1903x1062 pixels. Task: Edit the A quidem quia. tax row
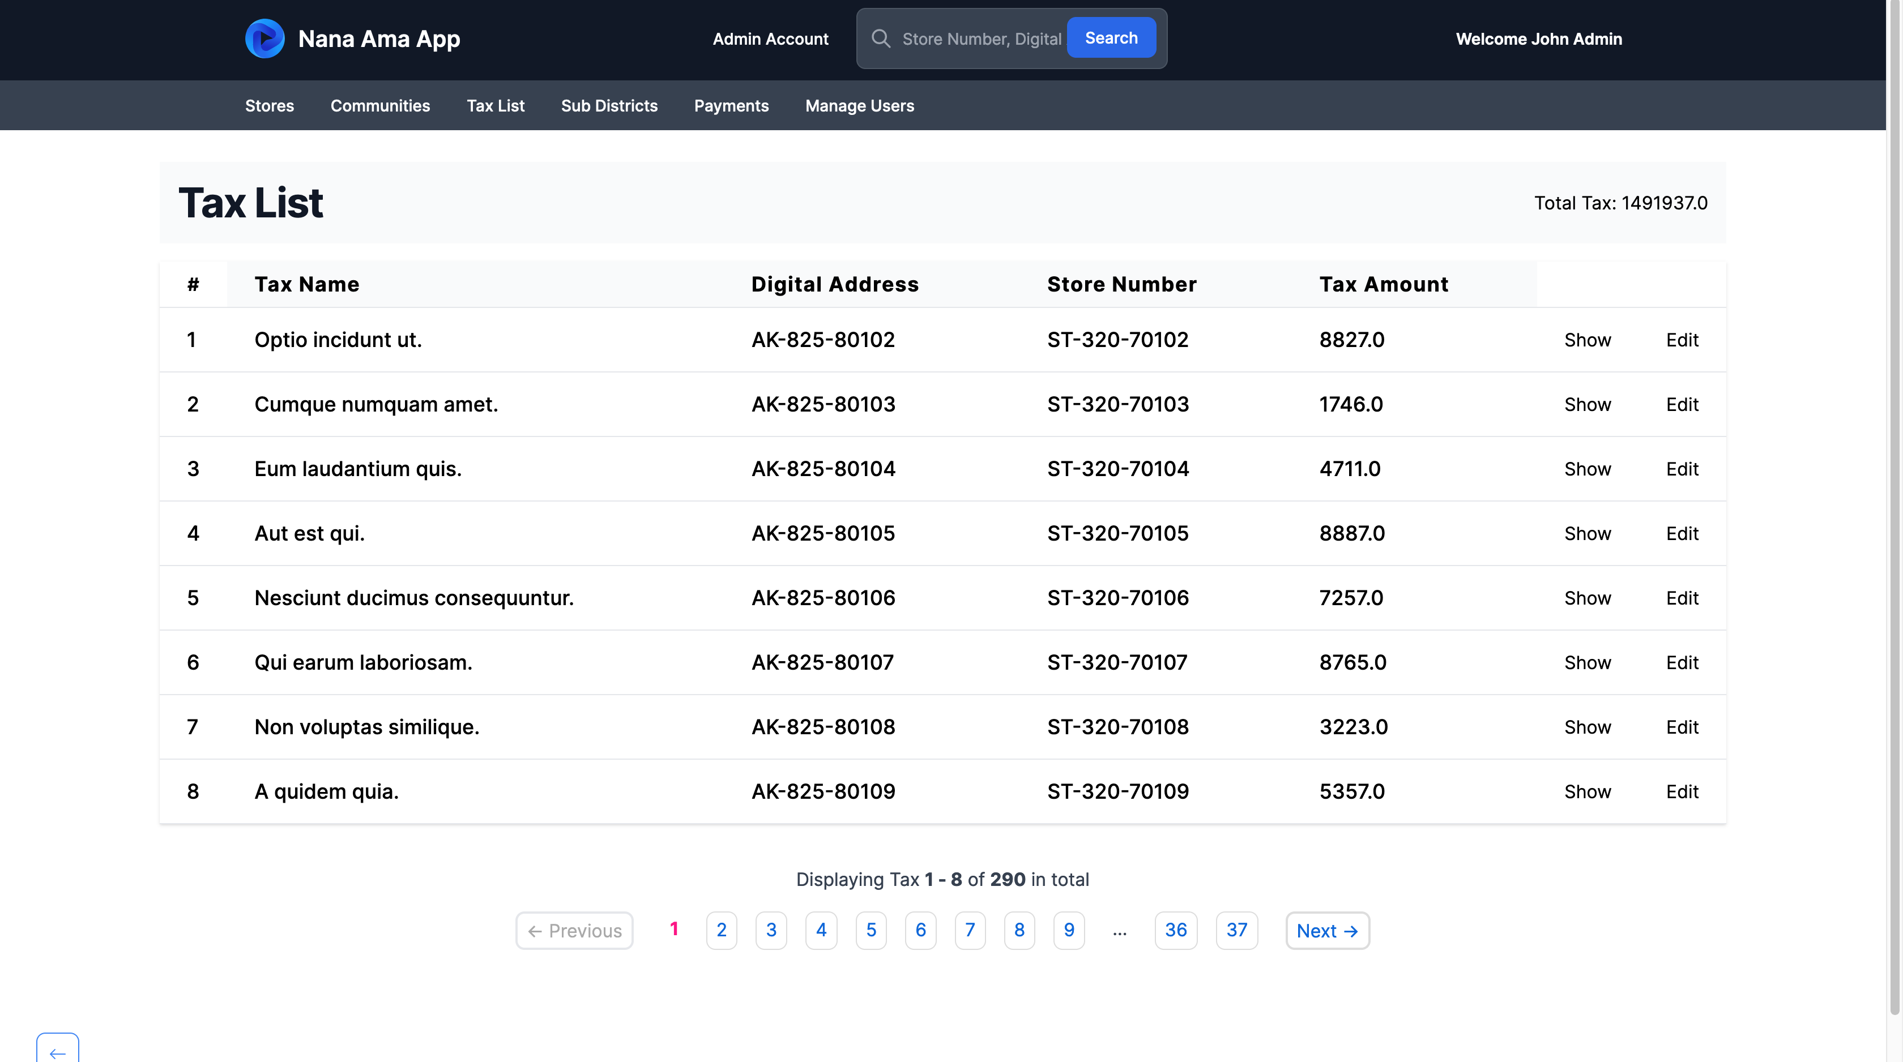point(1682,792)
